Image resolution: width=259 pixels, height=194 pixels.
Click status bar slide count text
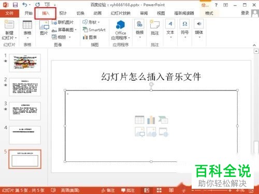click(23, 190)
